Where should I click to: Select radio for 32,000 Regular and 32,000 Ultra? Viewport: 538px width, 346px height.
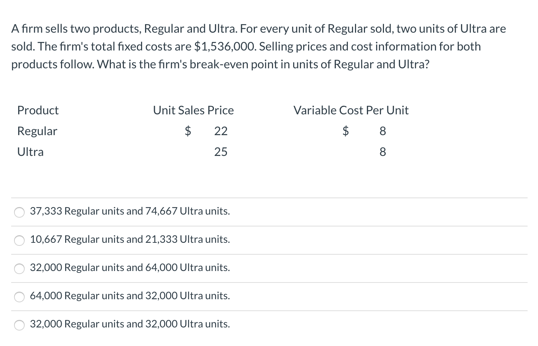coord(19,325)
